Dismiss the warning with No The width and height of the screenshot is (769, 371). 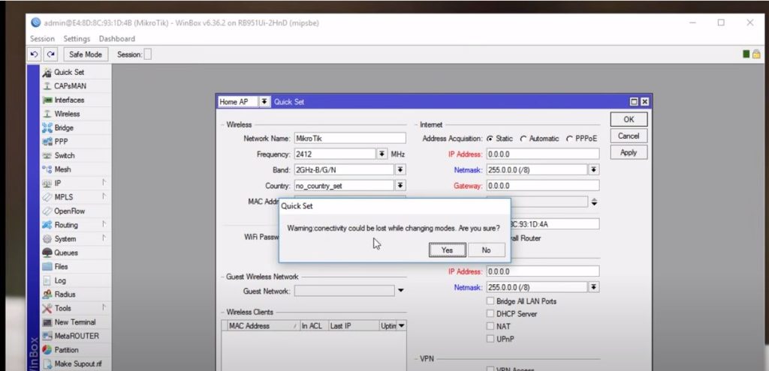point(486,250)
